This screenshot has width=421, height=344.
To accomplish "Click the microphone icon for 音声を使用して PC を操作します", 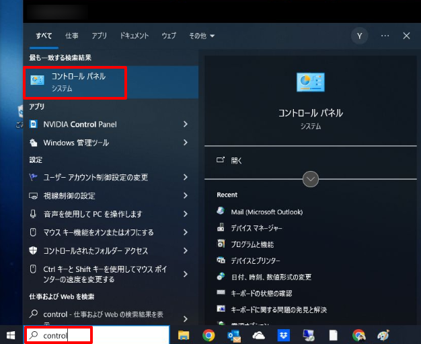I will pos(33,214).
